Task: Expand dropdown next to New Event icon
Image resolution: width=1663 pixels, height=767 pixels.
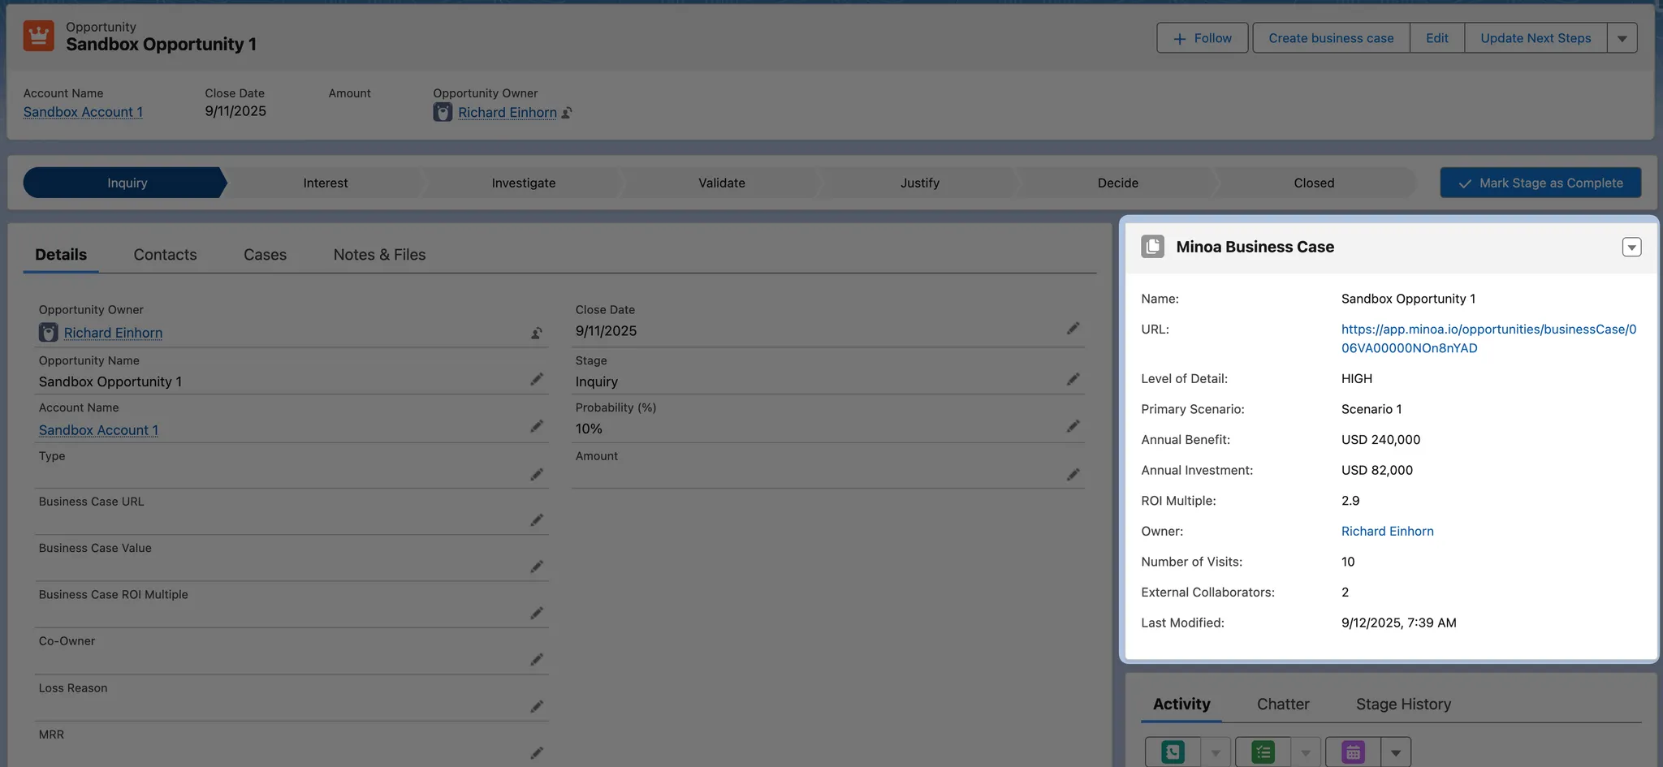Action: click(x=1396, y=752)
